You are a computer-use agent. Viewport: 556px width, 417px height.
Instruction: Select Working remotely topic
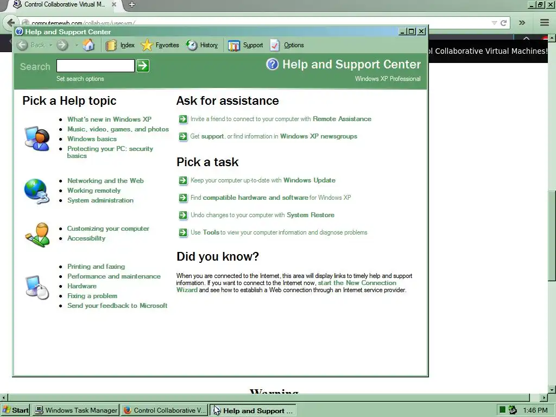point(94,191)
